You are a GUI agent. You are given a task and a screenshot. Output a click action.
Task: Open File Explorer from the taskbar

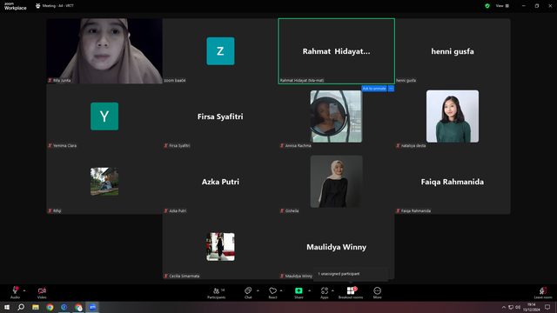click(x=36, y=307)
